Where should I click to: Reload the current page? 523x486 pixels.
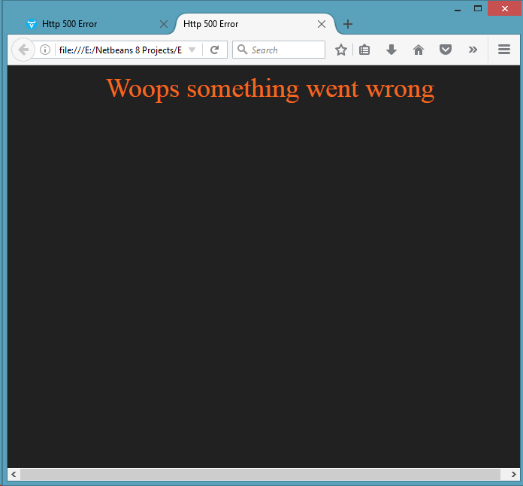coord(214,50)
